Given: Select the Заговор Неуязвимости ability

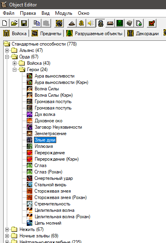Looking at the screenshot, I should click(x=58, y=127).
